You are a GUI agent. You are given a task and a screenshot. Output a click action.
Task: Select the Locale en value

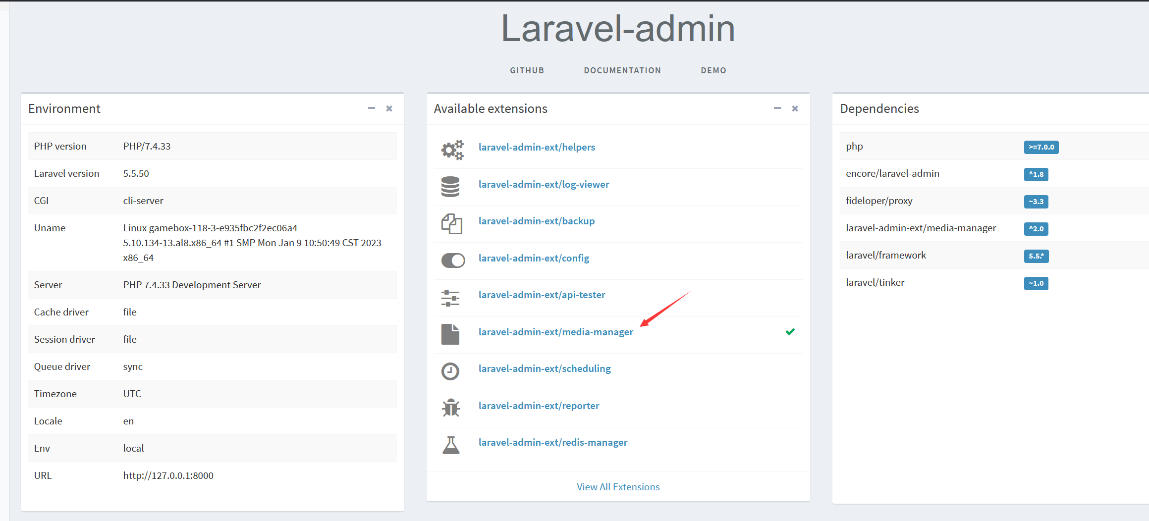coord(128,421)
